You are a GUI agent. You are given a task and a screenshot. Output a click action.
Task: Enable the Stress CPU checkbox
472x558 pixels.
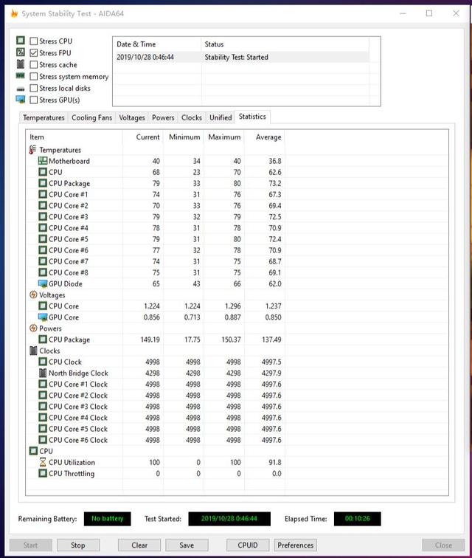coord(34,41)
